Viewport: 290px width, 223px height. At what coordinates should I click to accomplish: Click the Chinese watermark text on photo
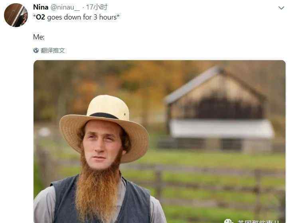click(258, 221)
